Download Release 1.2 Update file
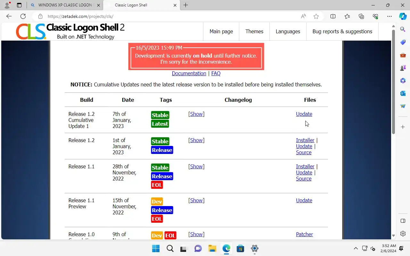 point(304,146)
